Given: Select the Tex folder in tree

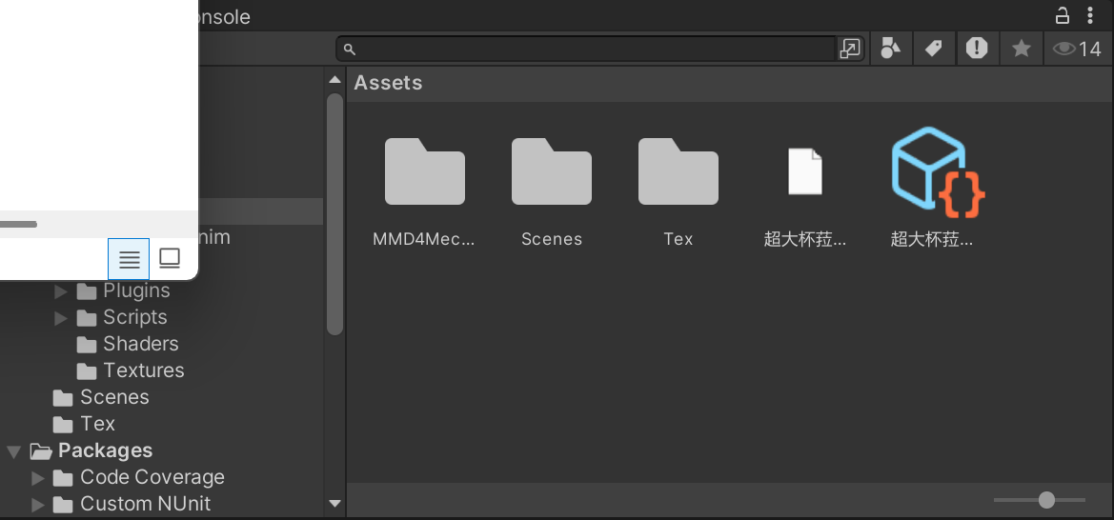Looking at the screenshot, I should pos(84,424).
